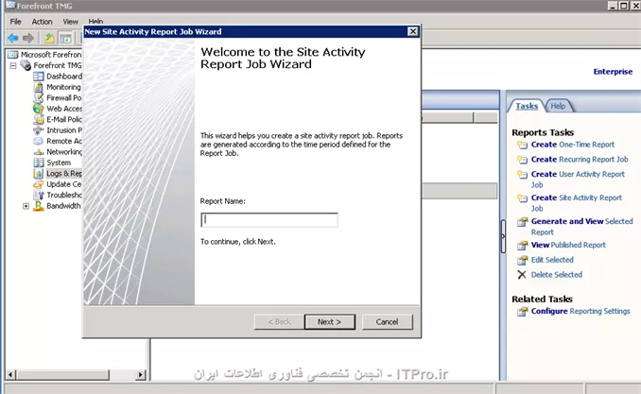Open Create Site Activity Report Job link

click(x=577, y=203)
